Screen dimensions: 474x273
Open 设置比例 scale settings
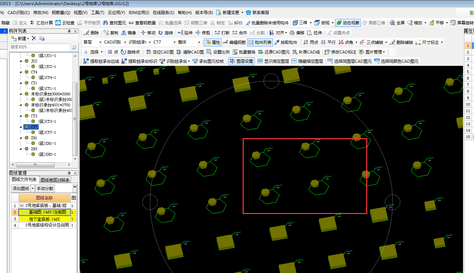click(218, 52)
